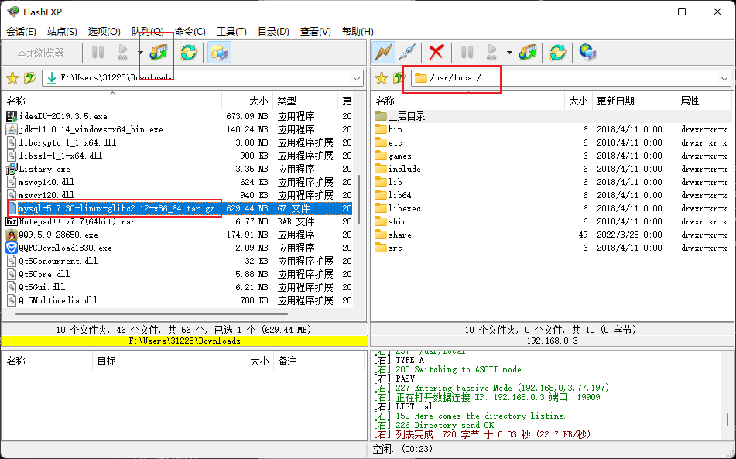Screen dimensions: 736x459
Task: Select the 上层目录 parent folder entry
Action: (406, 116)
